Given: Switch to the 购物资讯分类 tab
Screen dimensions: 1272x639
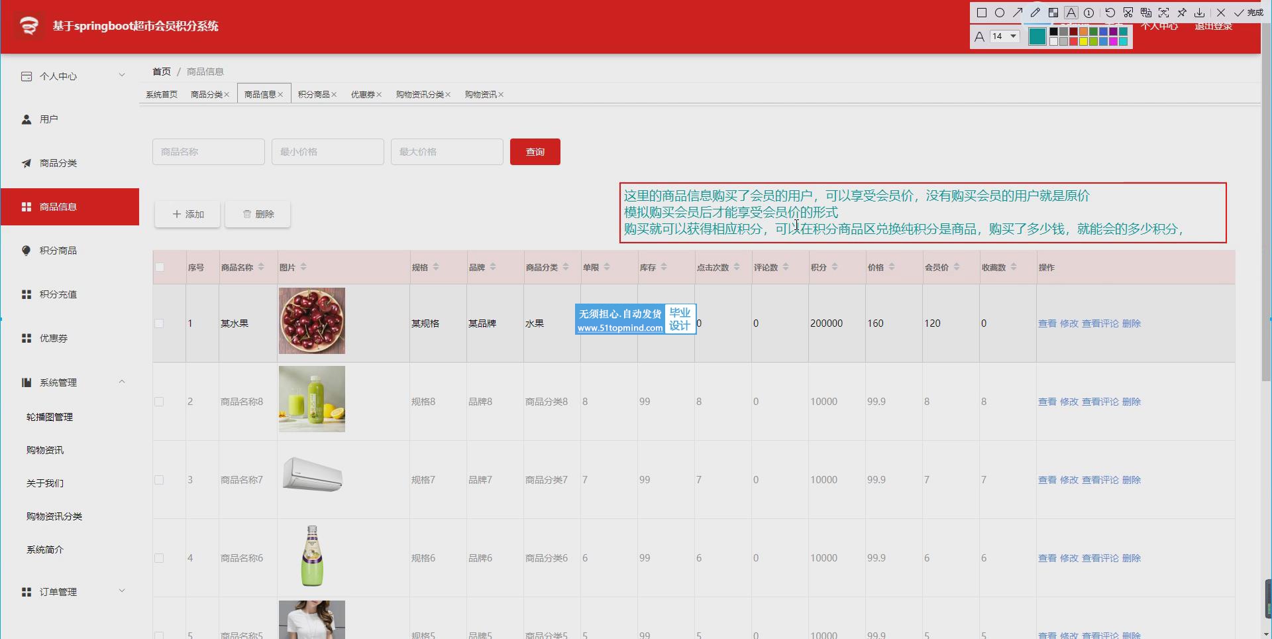Looking at the screenshot, I should tap(420, 95).
